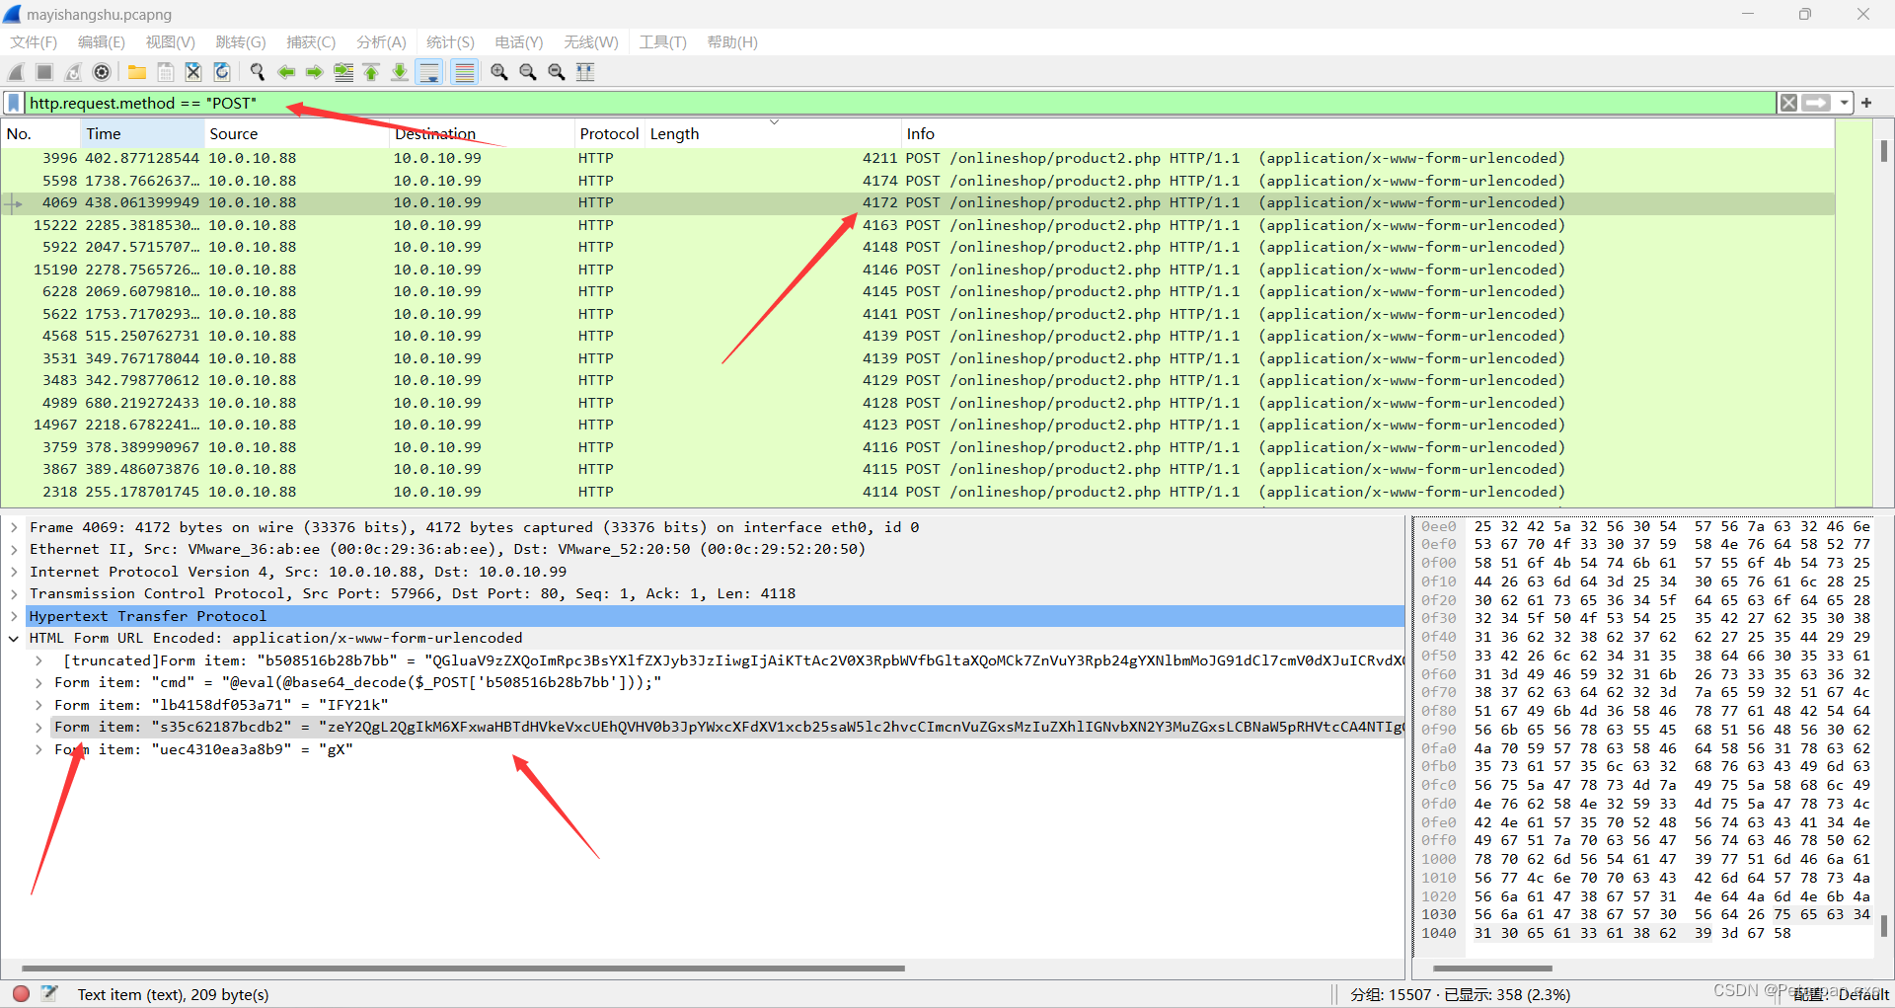Open capture options gear icon
This screenshot has height=1008, width=1895.
(x=102, y=72)
